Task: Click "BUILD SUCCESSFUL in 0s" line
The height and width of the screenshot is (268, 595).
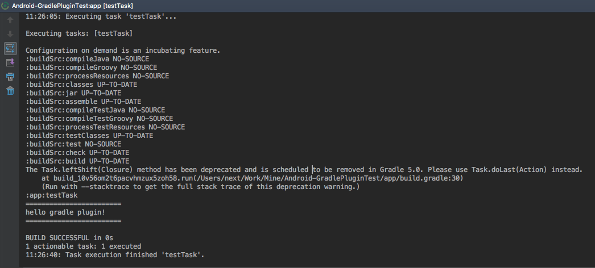Action: [x=69, y=238]
